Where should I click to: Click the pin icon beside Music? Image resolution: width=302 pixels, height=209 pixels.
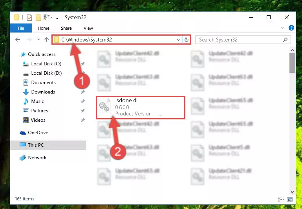click(82, 101)
